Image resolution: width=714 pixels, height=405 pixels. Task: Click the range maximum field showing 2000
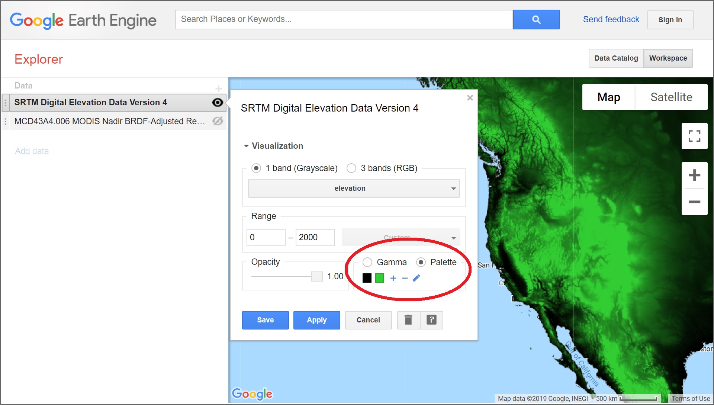(x=315, y=237)
